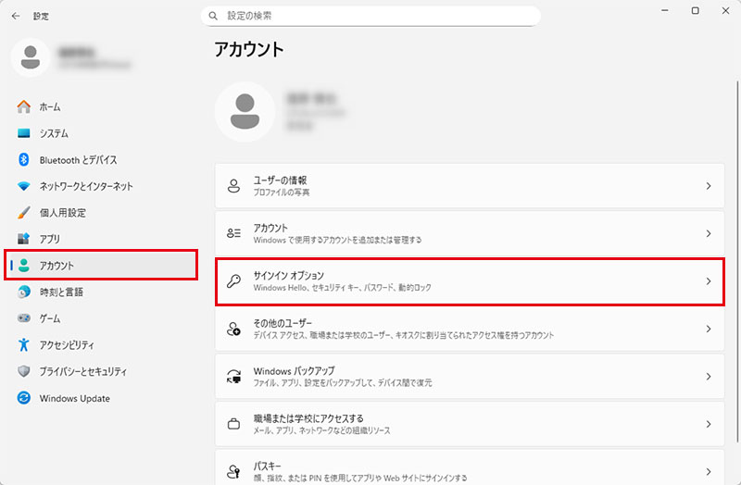Click the large account avatar picture
The width and height of the screenshot is (741, 485).
[x=245, y=111]
